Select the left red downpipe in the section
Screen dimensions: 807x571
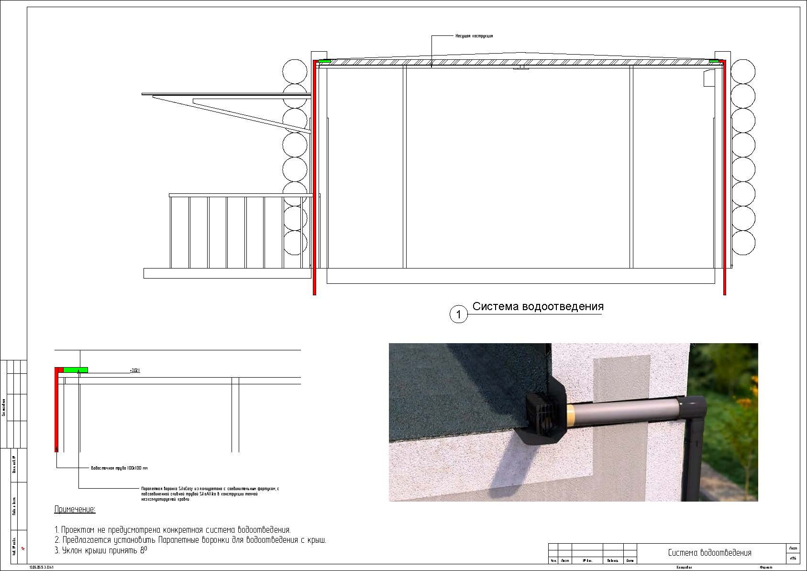[314, 178]
